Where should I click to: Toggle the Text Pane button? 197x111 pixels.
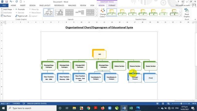[x=6, y=16]
